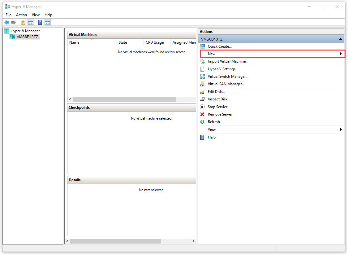348x255 pixels.
Task: Click the Back arrow toolbar icon
Action: pyautogui.click(x=6, y=22)
